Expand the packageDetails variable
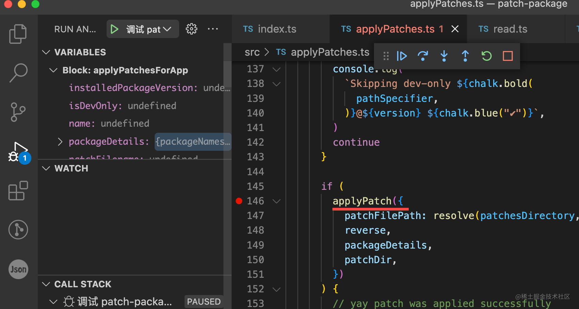 [x=60, y=142]
